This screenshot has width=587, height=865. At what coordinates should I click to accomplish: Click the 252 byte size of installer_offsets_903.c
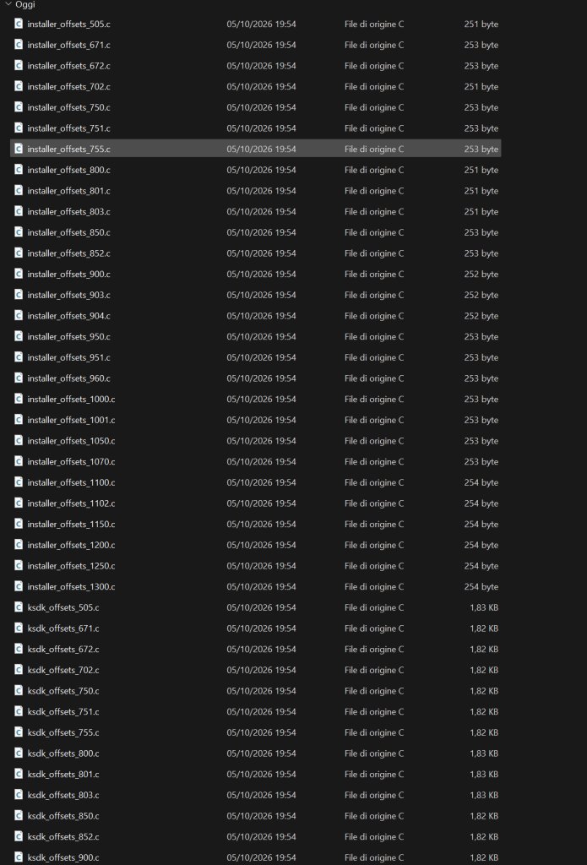tap(481, 295)
